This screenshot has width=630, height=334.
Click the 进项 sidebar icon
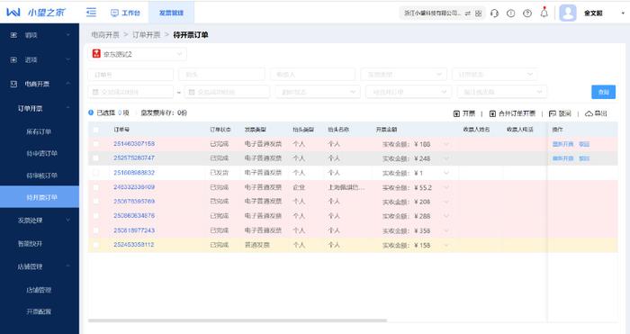pos(14,60)
